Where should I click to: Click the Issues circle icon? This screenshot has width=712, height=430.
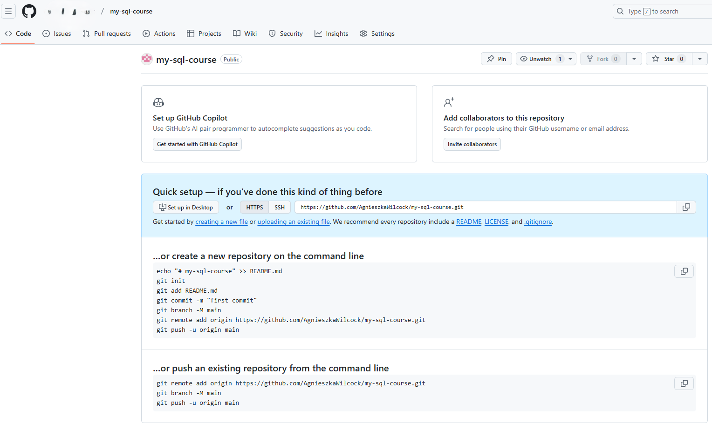pos(46,34)
